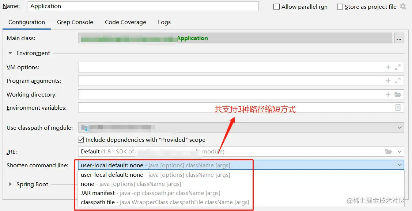Click the Main class field
Viewport: 412px width, 211px height.
coord(235,38)
